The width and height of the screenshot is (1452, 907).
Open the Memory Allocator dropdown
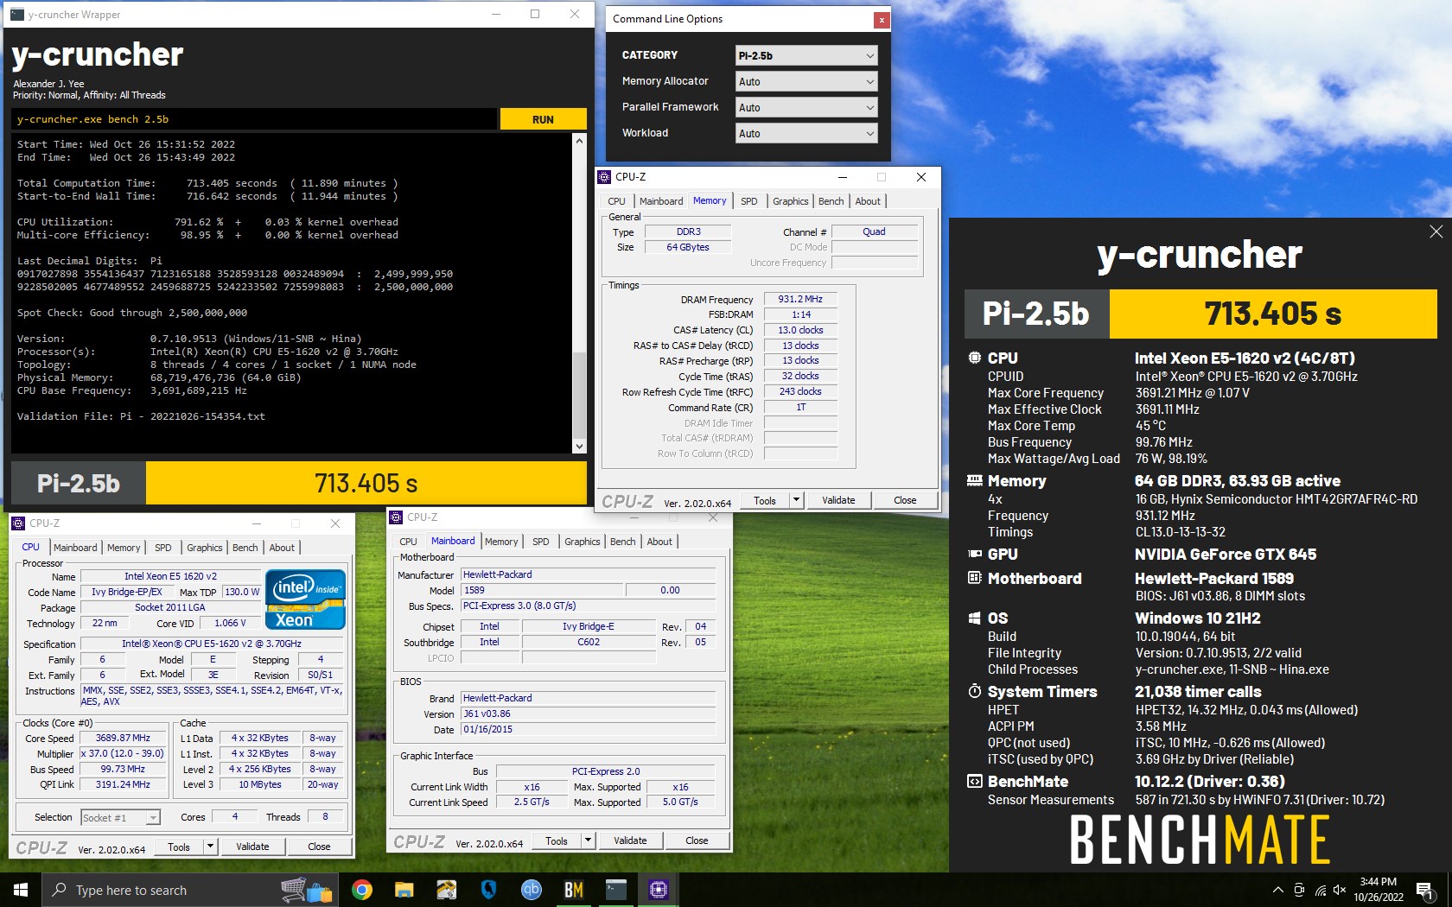[806, 81]
